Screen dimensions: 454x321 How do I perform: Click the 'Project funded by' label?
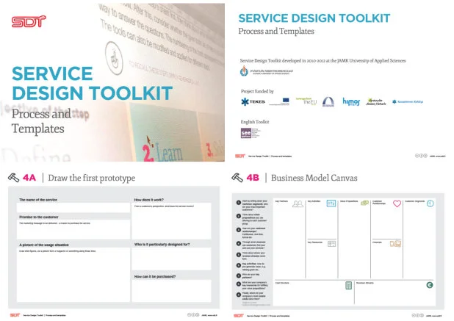point(257,92)
